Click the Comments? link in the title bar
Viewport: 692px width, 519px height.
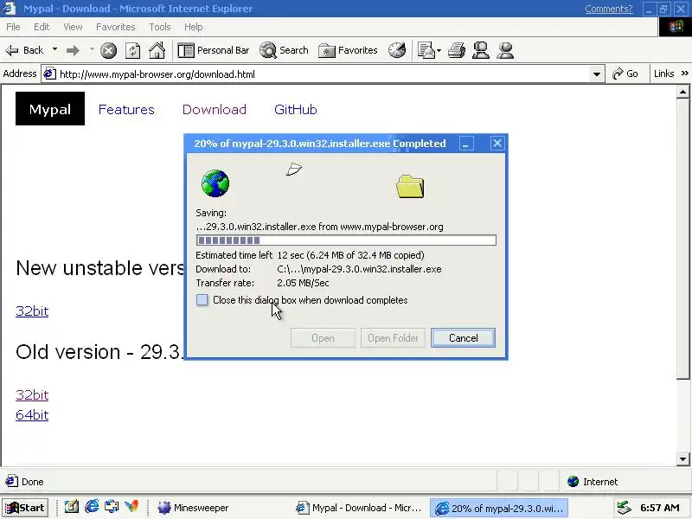click(x=609, y=9)
